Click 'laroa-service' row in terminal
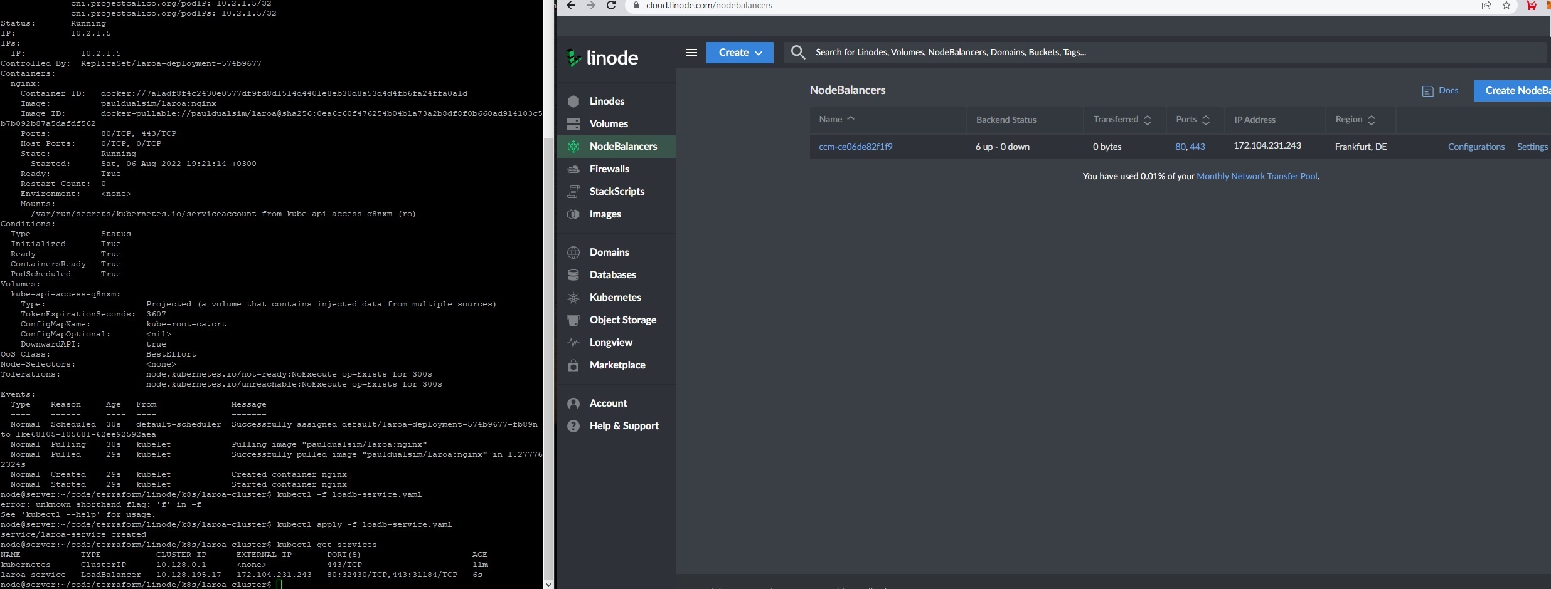 coord(242,575)
